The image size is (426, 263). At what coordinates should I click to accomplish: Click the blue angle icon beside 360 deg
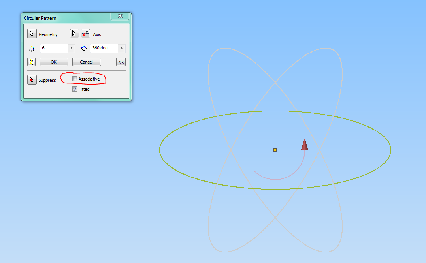(x=83, y=48)
